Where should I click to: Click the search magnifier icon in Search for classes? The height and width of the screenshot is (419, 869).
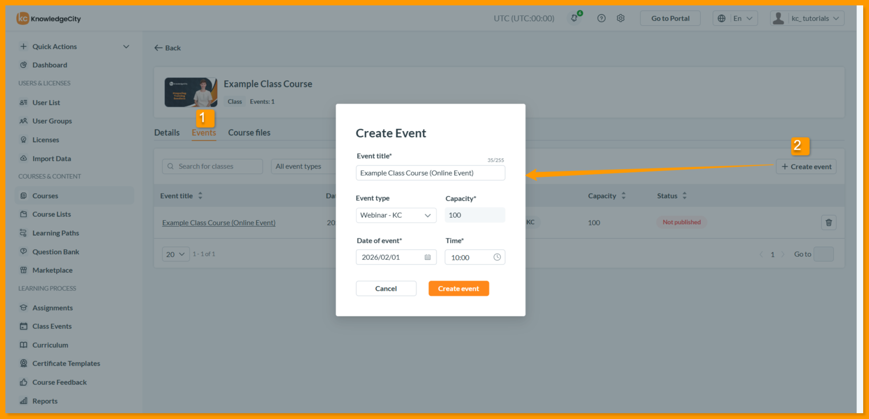[170, 166]
